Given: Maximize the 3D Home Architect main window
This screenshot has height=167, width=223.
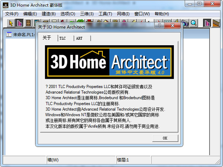Looking at the screenshot, I should point(199,4).
